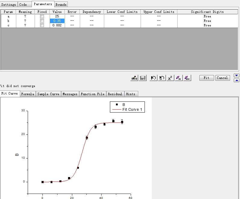Click the Meaning '?' cell for parameter b

click(x=25, y=21)
